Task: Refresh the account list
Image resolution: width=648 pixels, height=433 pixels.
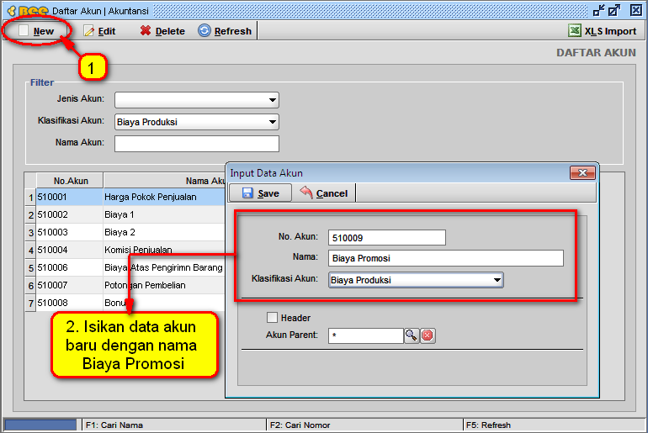Action: [x=225, y=31]
